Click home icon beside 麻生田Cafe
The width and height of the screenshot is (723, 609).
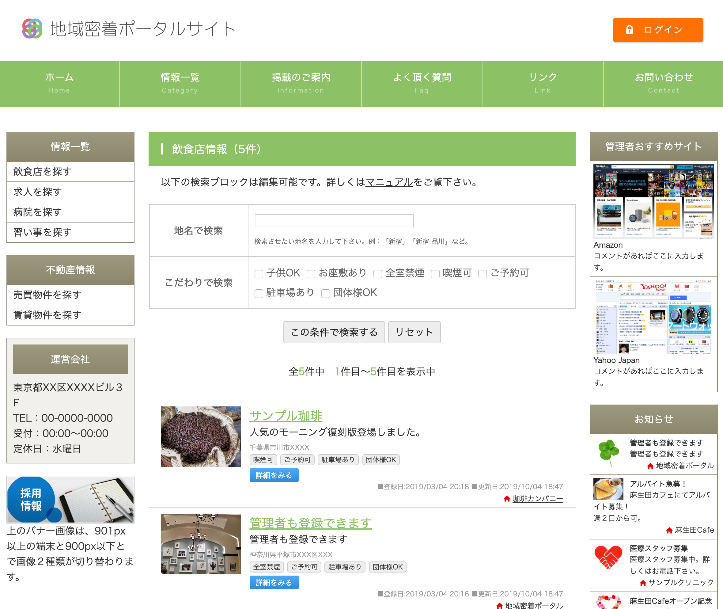tap(669, 530)
